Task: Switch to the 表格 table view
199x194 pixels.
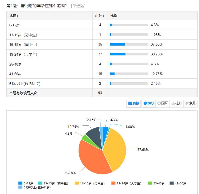Action: (134, 103)
